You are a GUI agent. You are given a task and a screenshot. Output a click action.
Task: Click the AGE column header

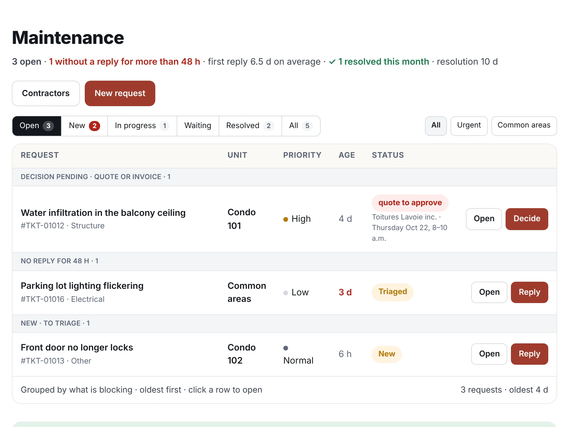pos(347,155)
